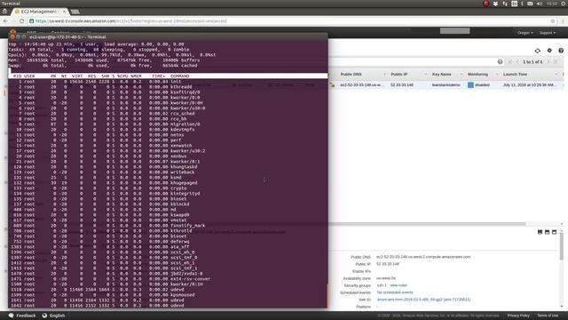The image size is (568, 320).
Task: Click the Terminal window title bar
Action: (168, 36)
